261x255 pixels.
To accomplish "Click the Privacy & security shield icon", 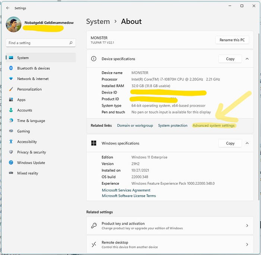I will [x=11, y=152].
